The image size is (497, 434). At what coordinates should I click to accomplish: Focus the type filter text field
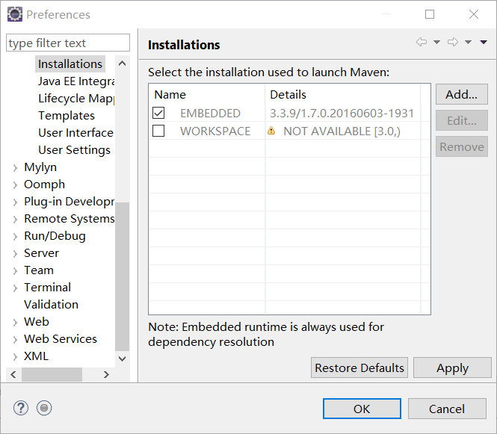point(68,43)
